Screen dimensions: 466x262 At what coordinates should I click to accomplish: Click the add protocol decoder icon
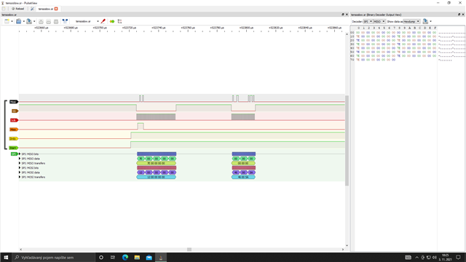112,21
